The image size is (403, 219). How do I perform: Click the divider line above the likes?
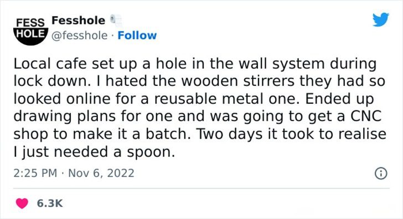pyautogui.click(x=201, y=189)
